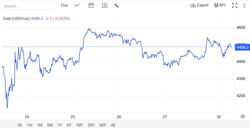The image size is (250, 128).
Task: Open the API database option
Action: (x=220, y=5)
